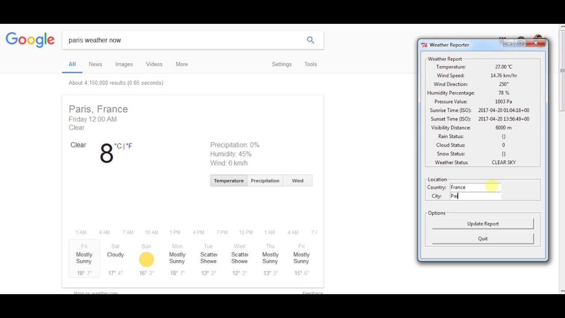The width and height of the screenshot is (565, 318).
Task: Click the Precipitation: 0% text
Action: pos(235,145)
